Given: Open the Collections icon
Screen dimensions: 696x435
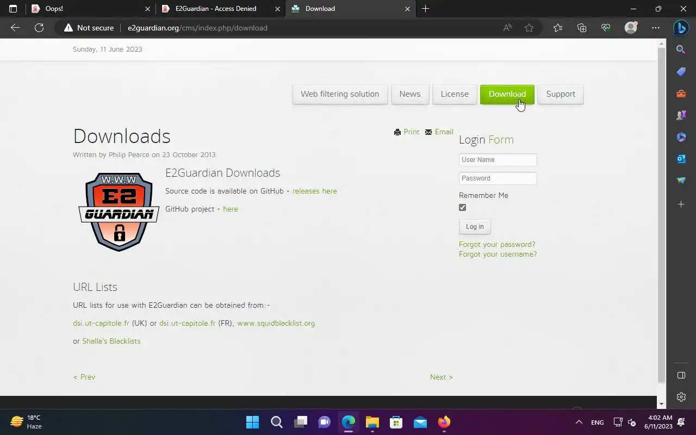Looking at the screenshot, I should (582, 28).
